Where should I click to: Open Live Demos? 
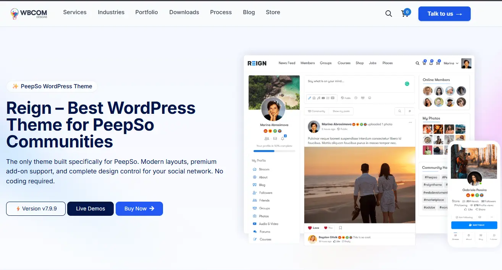(90, 209)
